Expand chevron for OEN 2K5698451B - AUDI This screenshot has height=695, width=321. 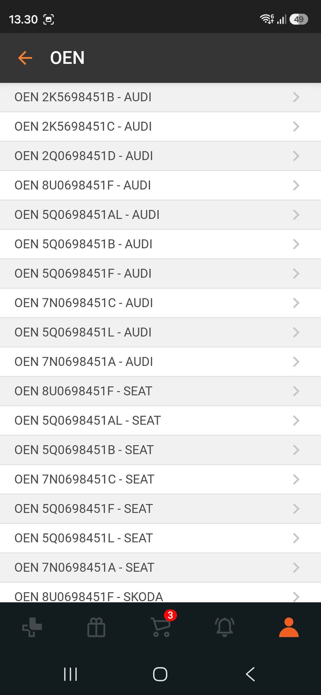coord(296,97)
